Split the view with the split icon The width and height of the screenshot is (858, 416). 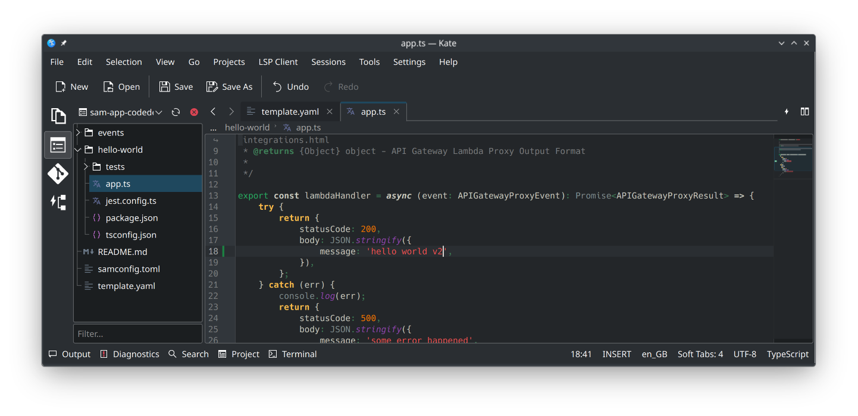(x=804, y=112)
